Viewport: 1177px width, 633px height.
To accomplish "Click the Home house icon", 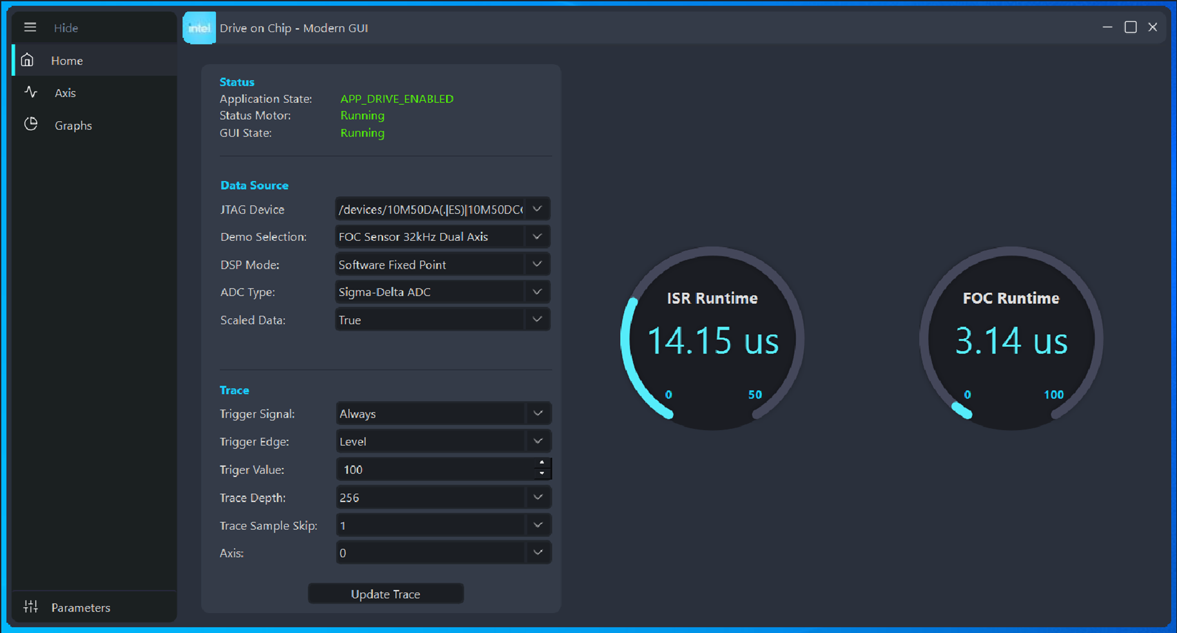I will click(27, 61).
